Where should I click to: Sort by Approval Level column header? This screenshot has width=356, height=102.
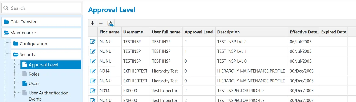(x=199, y=32)
